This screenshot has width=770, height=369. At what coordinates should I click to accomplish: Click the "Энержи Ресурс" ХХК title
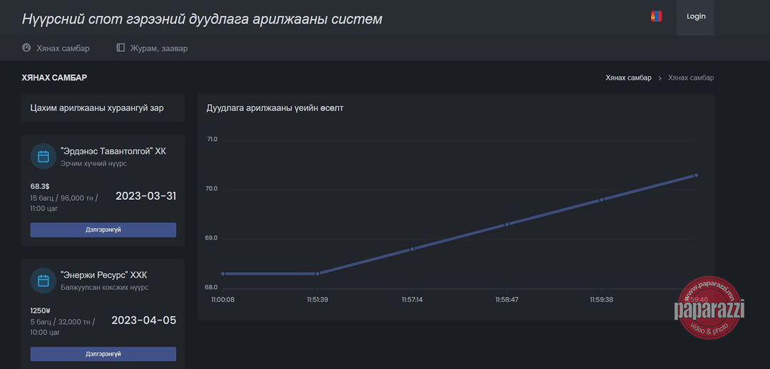click(103, 275)
